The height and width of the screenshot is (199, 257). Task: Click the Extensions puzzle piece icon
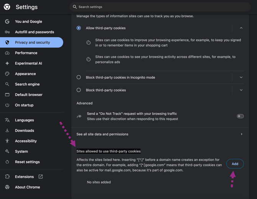(7, 177)
